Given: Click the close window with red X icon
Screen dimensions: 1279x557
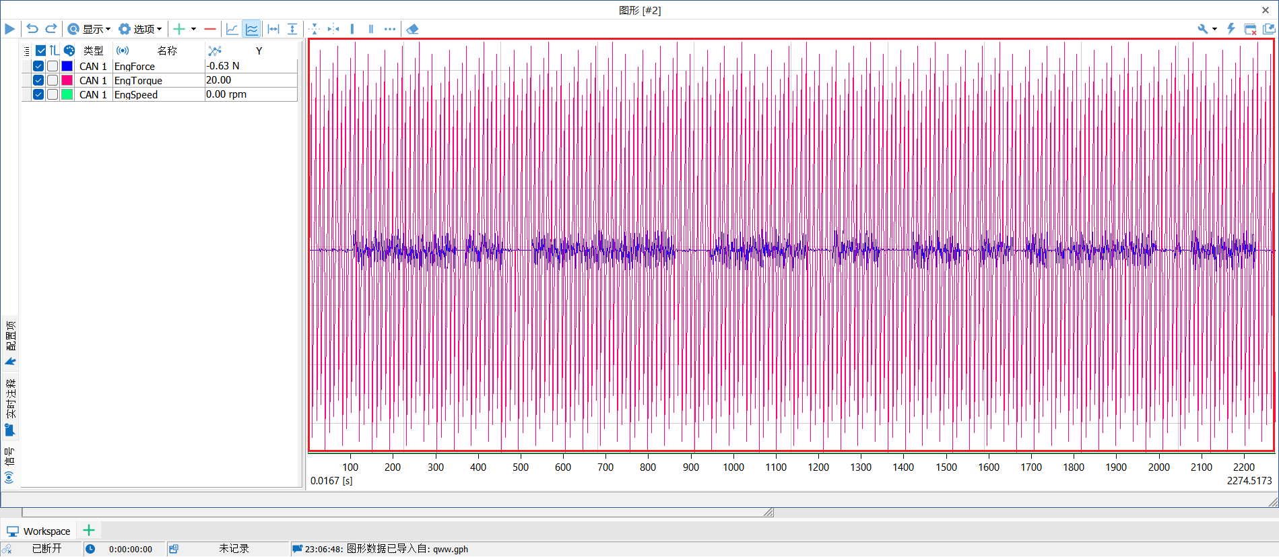Looking at the screenshot, I should pos(1251,29).
